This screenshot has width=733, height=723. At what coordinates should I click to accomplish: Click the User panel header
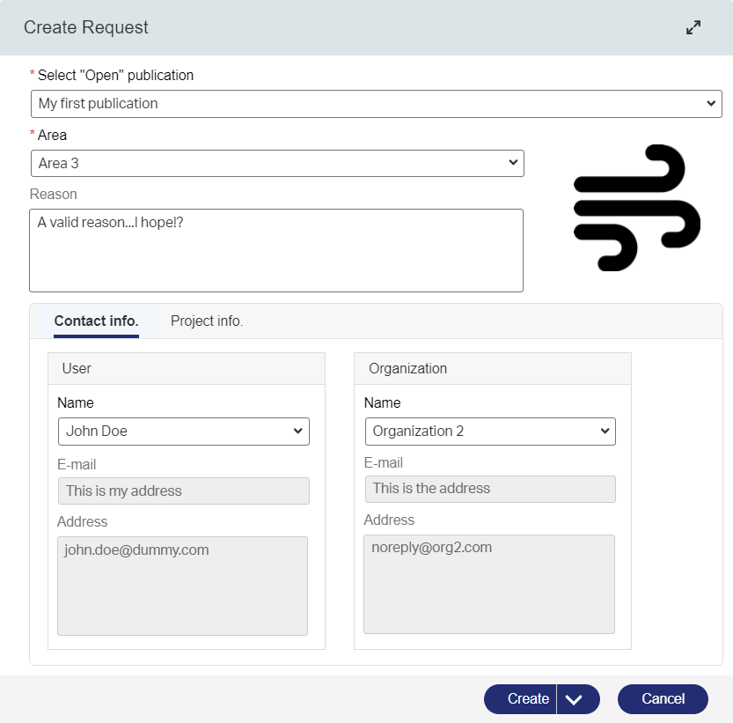tap(187, 369)
